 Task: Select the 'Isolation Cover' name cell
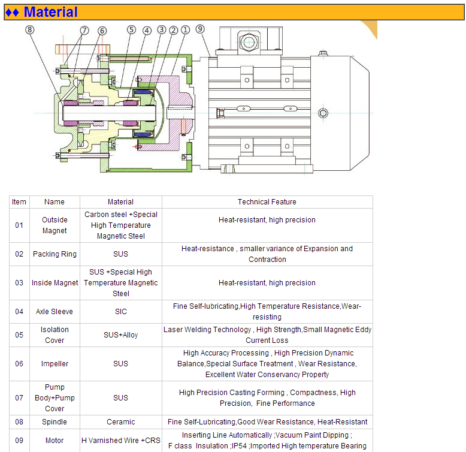pos(55,335)
